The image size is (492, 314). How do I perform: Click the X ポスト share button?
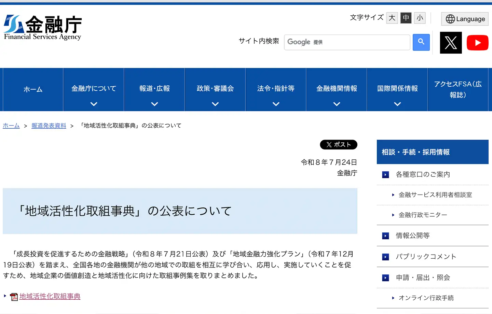point(339,145)
